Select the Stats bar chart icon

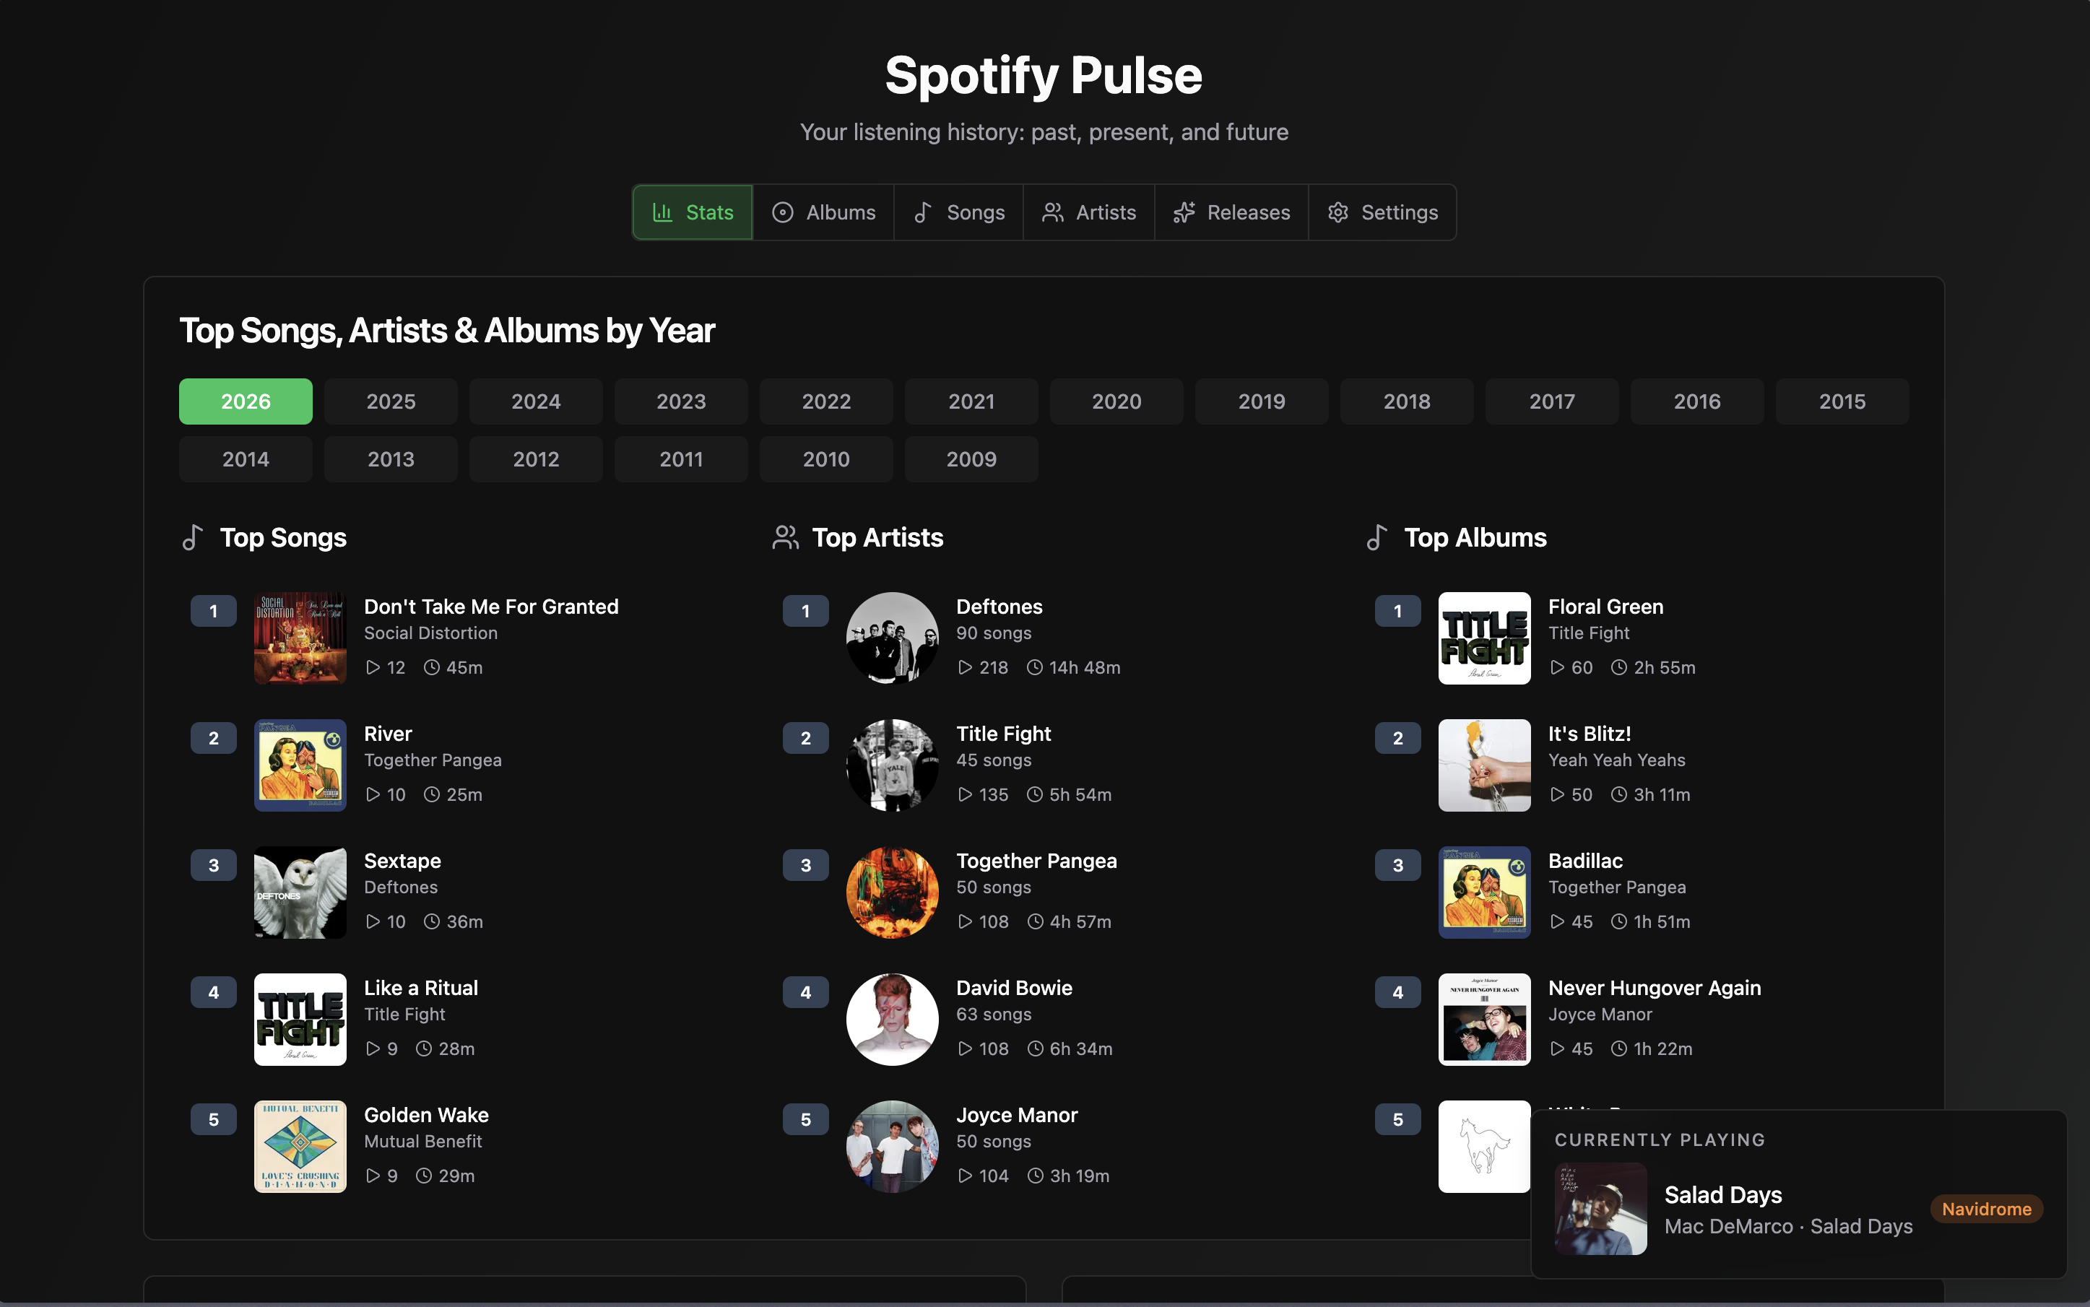(x=662, y=212)
